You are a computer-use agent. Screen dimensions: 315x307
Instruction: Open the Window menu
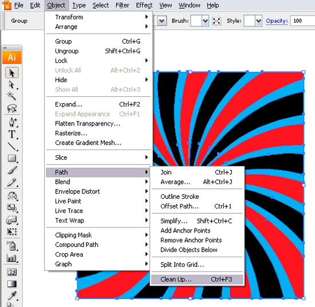click(x=190, y=5)
